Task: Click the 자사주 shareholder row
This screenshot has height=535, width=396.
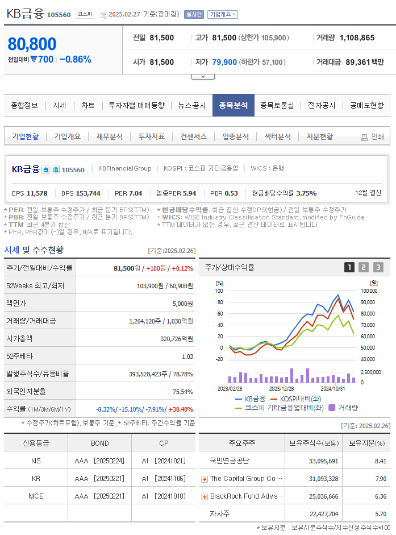Action: click(x=295, y=513)
